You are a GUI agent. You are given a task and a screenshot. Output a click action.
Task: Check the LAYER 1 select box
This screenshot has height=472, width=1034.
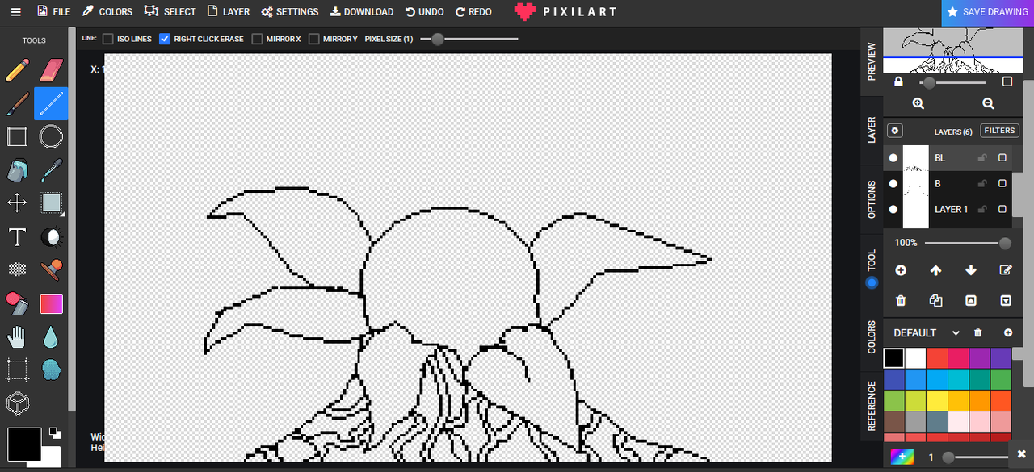(1002, 210)
